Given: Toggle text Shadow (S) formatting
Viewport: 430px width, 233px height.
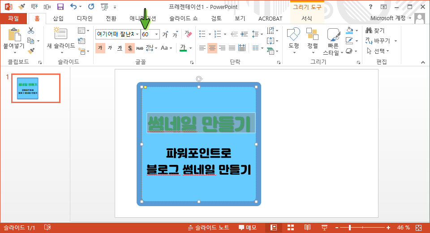Looking at the screenshot, I should (130, 48).
